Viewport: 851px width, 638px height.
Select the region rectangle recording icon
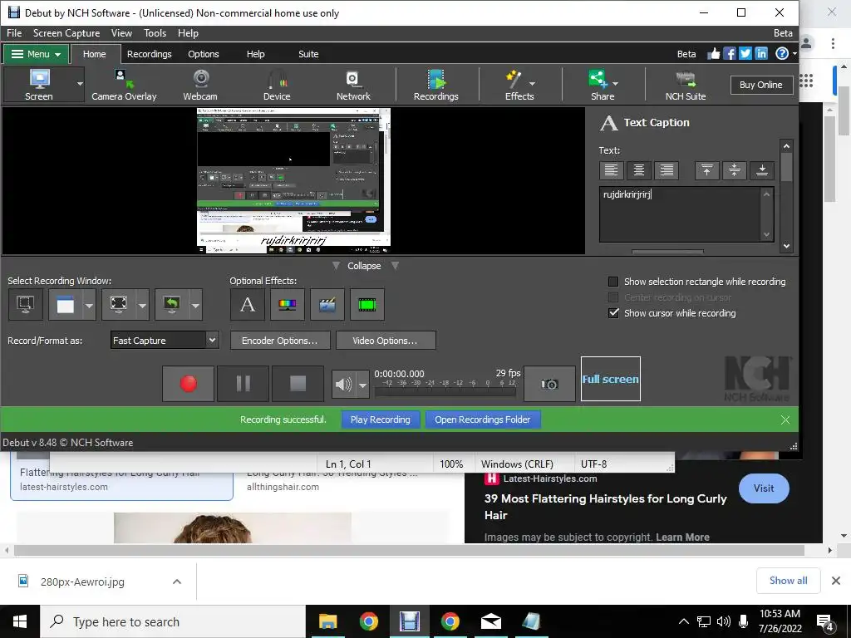click(118, 304)
